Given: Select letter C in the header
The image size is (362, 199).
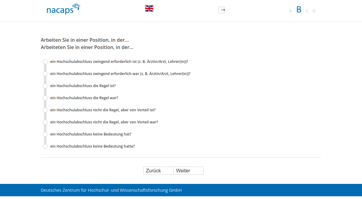Looking at the screenshot, I should tap(307, 11).
